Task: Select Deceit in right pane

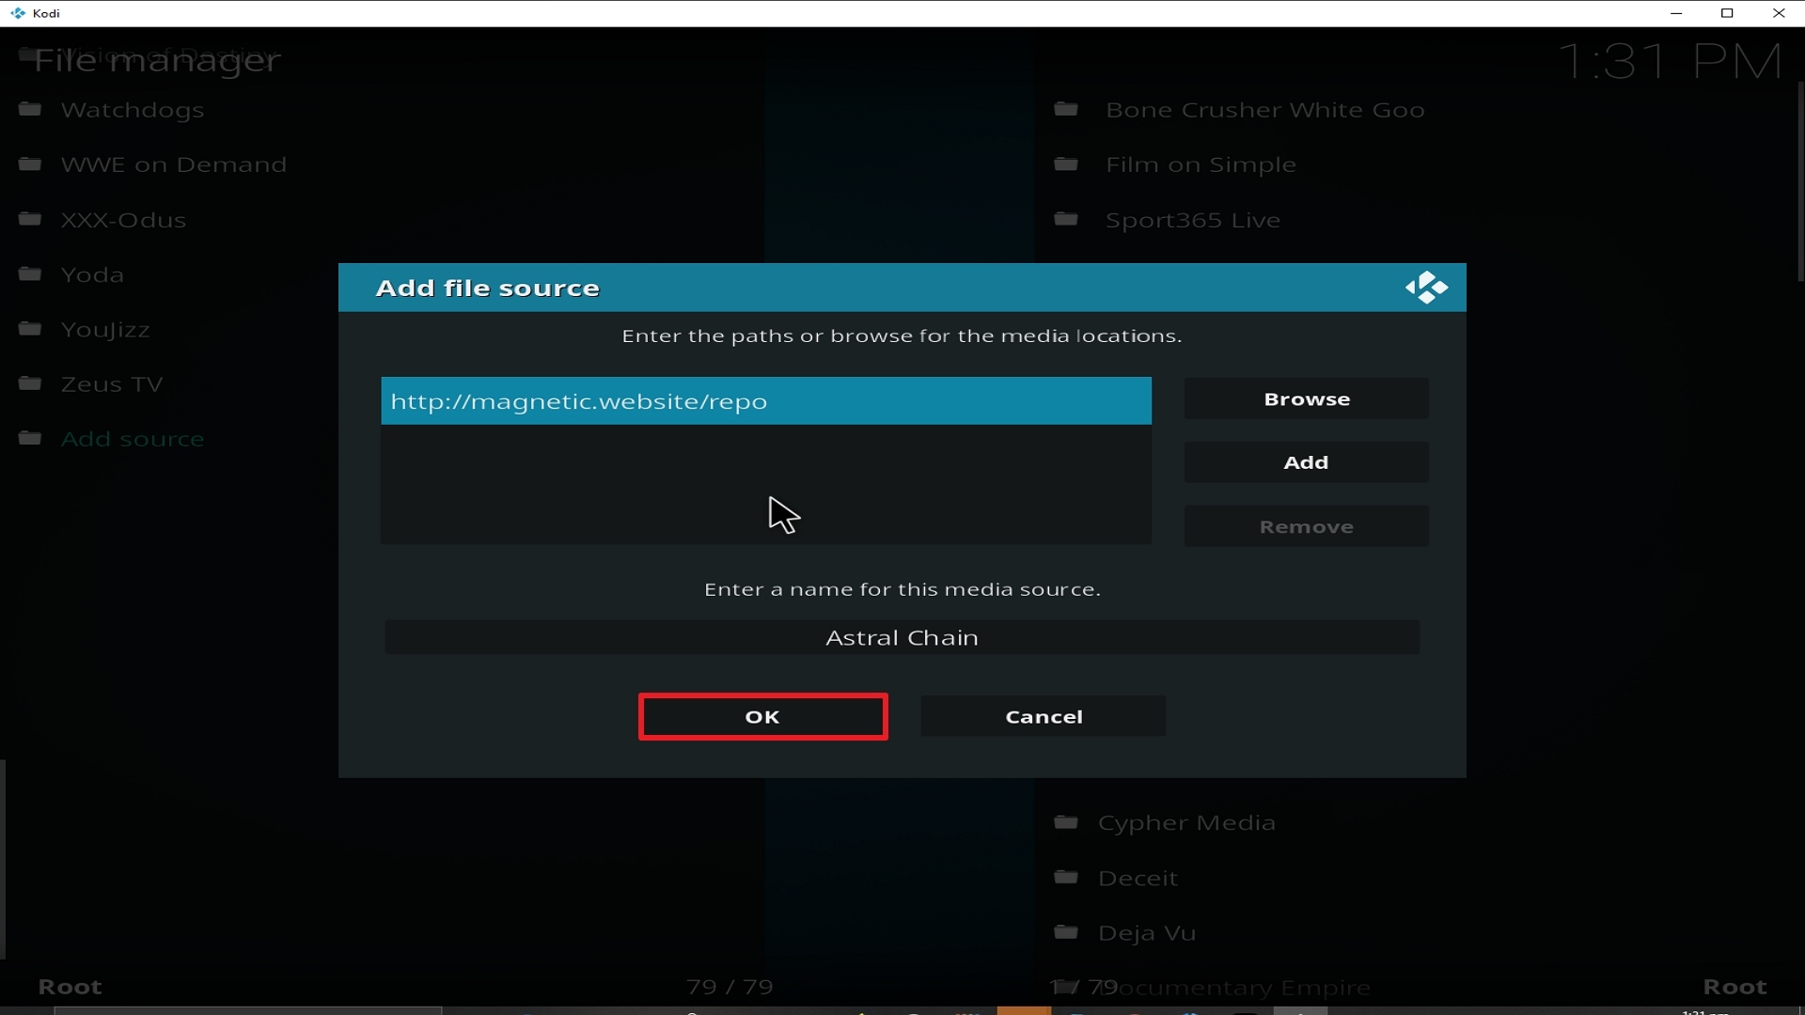Action: pyautogui.click(x=1138, y=878)
